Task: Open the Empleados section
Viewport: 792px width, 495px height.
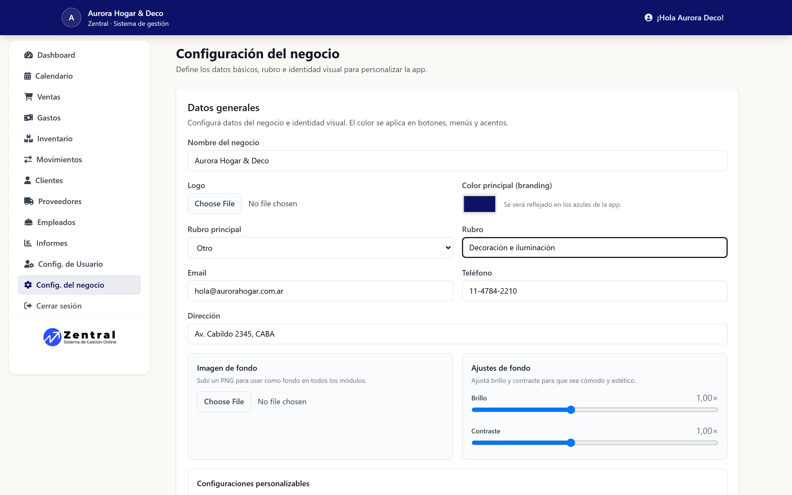Action: click(x=79, y=222)
